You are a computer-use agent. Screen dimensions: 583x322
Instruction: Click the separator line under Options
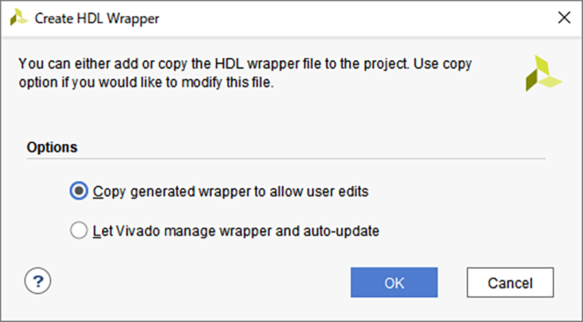[286, 159]
